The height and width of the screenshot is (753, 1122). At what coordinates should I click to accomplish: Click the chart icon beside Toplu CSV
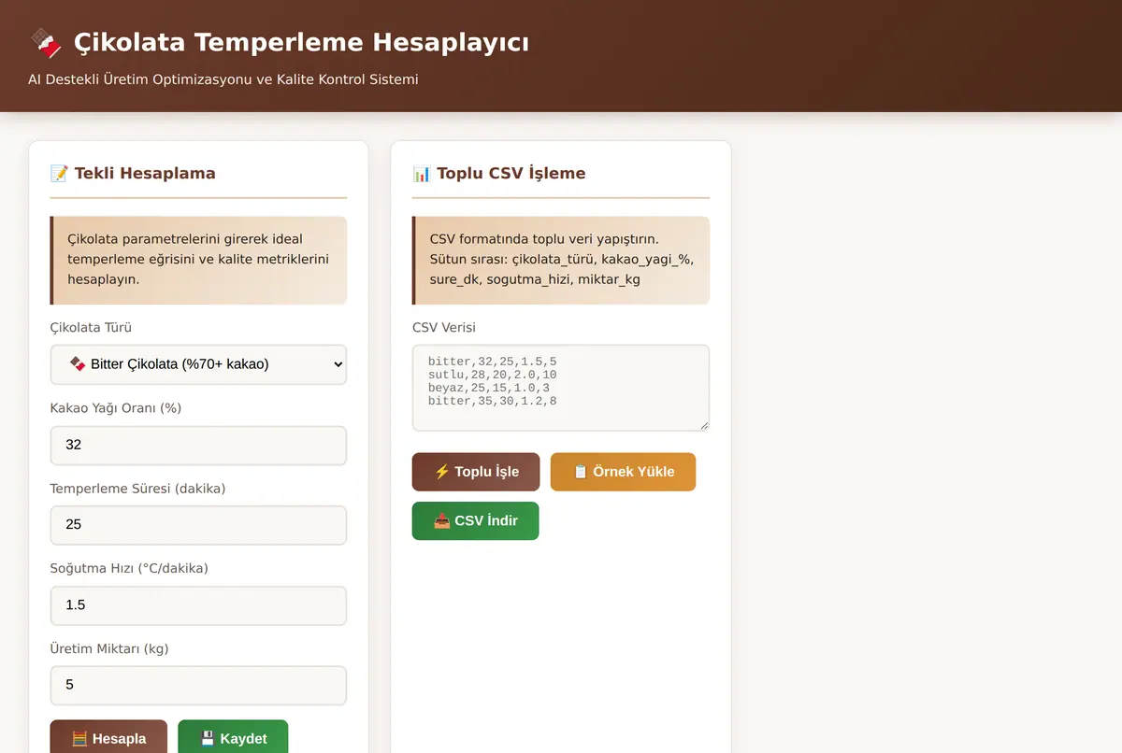[x=422, y=173]
